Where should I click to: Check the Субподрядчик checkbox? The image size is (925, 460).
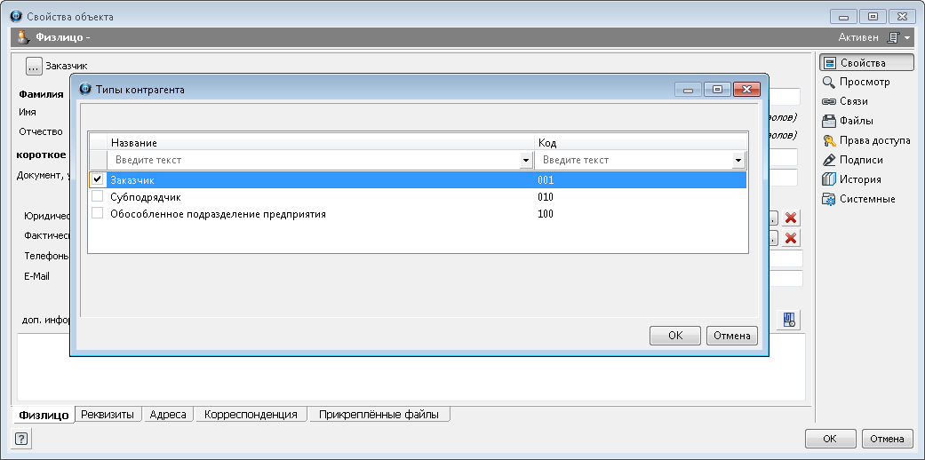(x=98, y=197)
